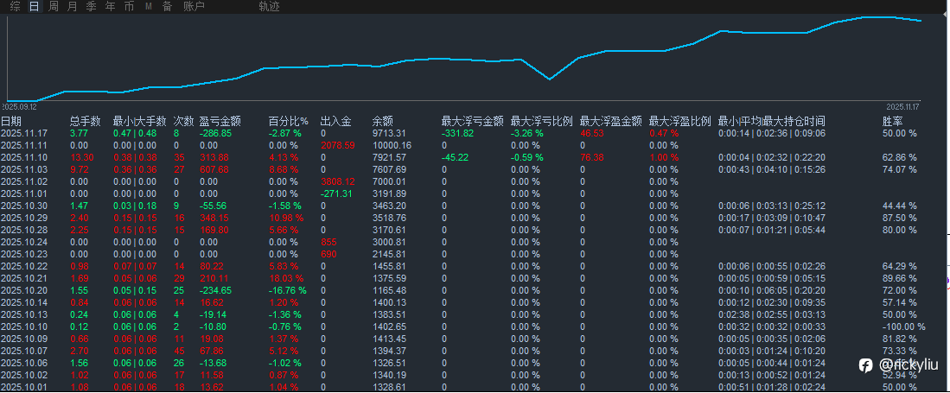Open the 轨迹 trajectory tab
The image size is (950, 393).
(269, 7)
